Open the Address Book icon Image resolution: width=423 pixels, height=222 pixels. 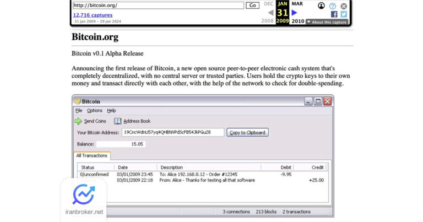coord(118,121)
